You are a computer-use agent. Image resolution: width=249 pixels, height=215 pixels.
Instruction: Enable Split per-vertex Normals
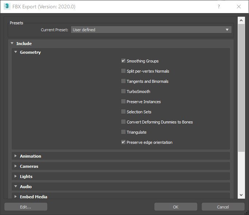pos(123,71)
